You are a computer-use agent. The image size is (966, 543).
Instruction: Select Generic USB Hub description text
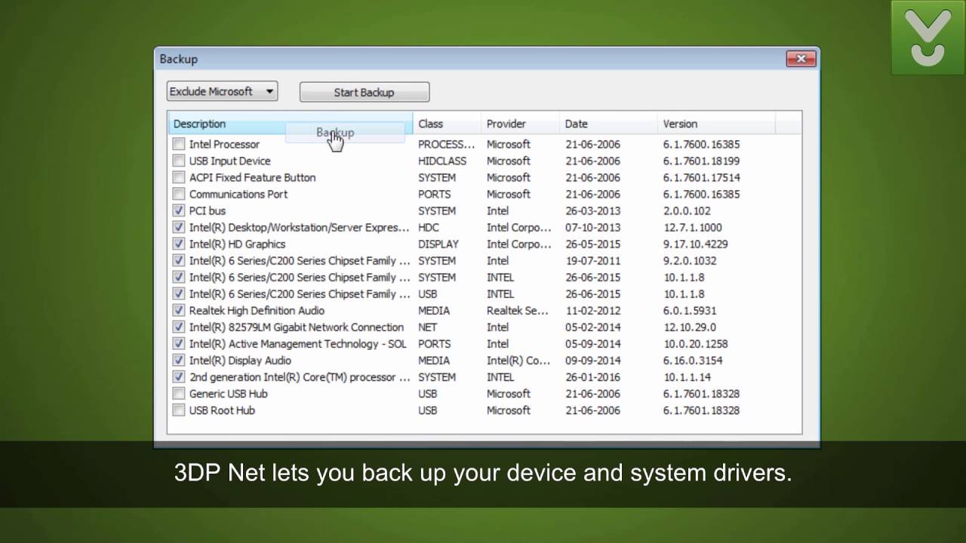click(228, 393)
